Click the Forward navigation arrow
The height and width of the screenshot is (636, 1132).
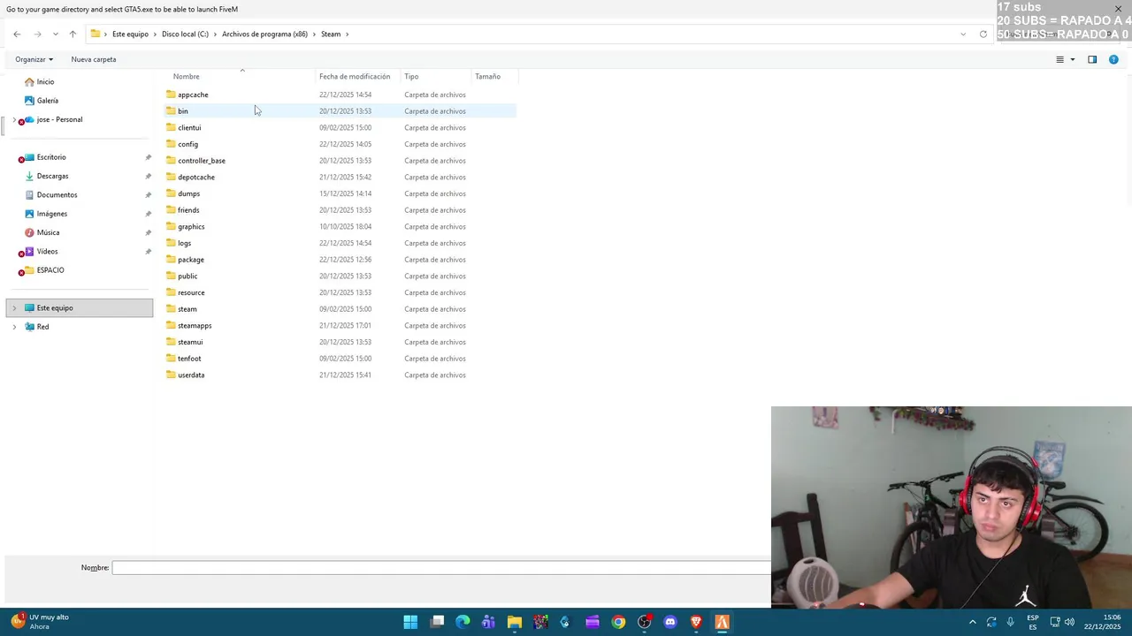click(37, 34)
